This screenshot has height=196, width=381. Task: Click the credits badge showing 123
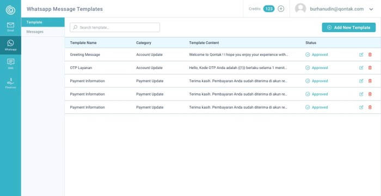pos(269,9)
